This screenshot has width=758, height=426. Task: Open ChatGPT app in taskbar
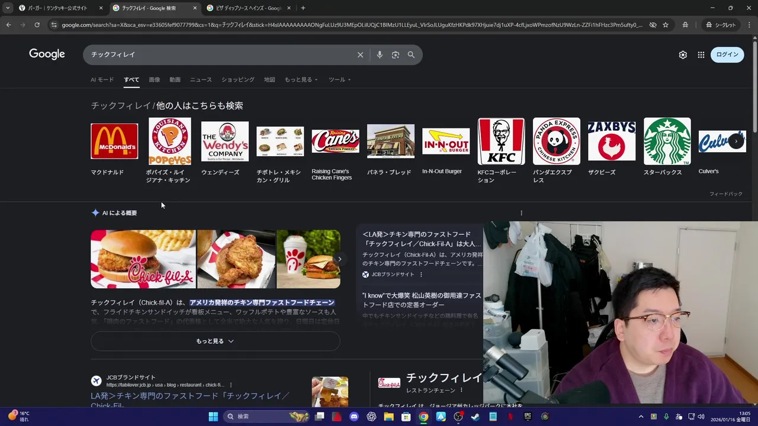(371, 417)
